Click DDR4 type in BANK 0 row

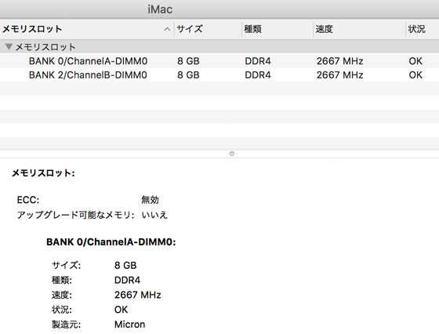(258, 61)
